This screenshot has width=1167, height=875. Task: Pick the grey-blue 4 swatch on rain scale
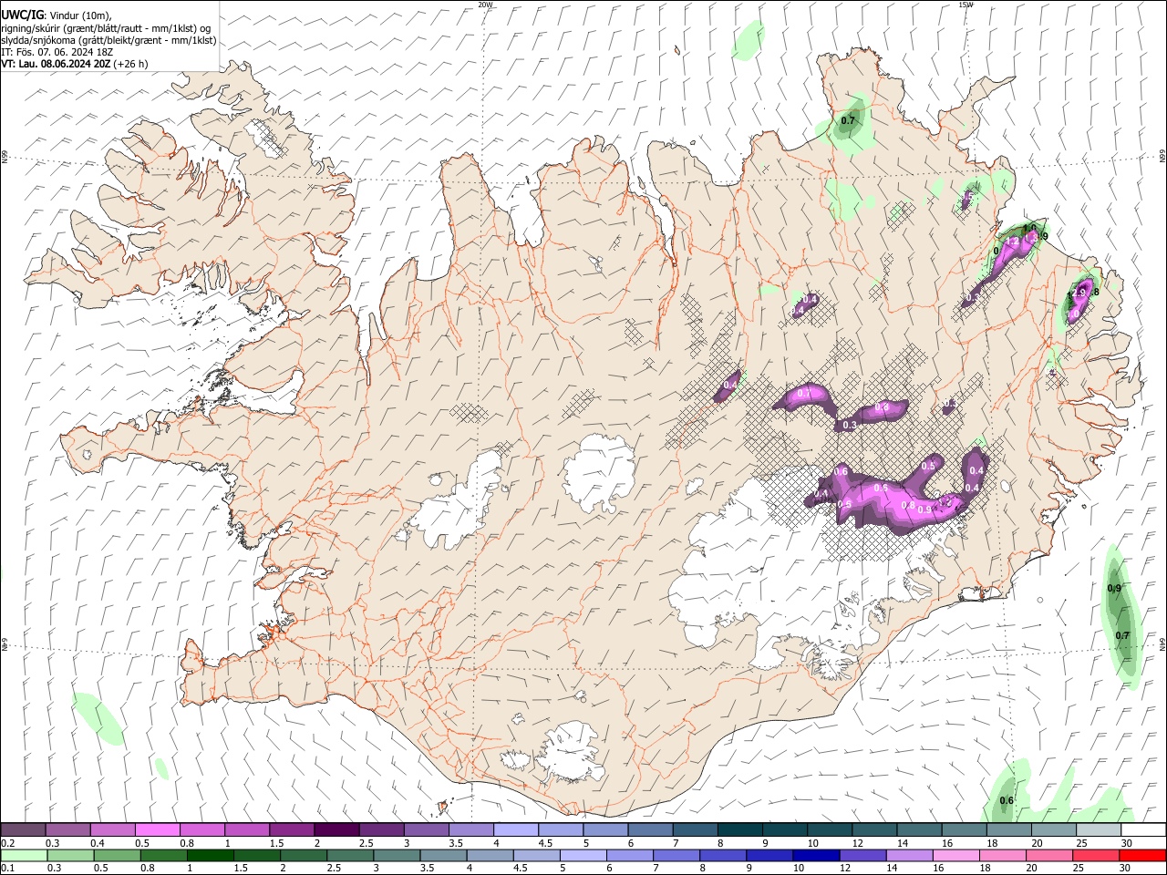click(x=490, y=855)
